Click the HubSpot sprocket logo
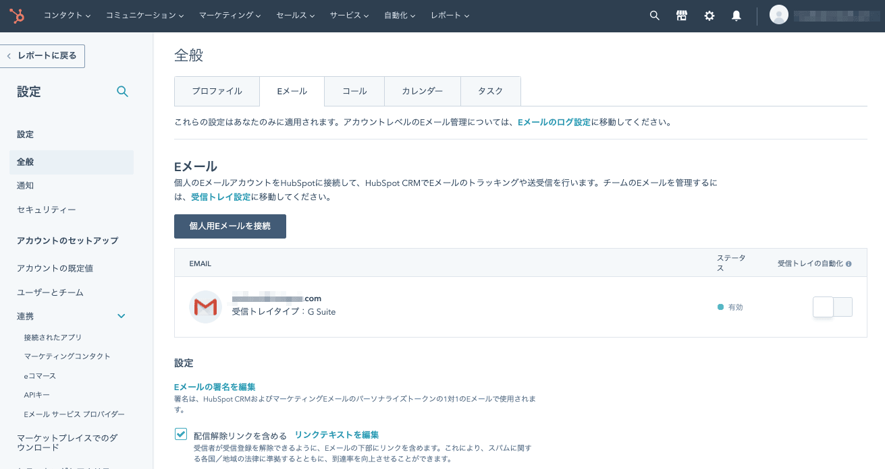Image resolution: width=885 pixels, height=469 pixels. (x=16, y=15)
